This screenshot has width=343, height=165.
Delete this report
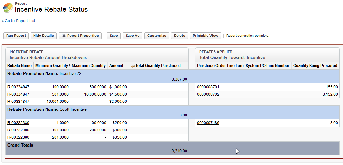pyautogui.click(x=179, y=36)
